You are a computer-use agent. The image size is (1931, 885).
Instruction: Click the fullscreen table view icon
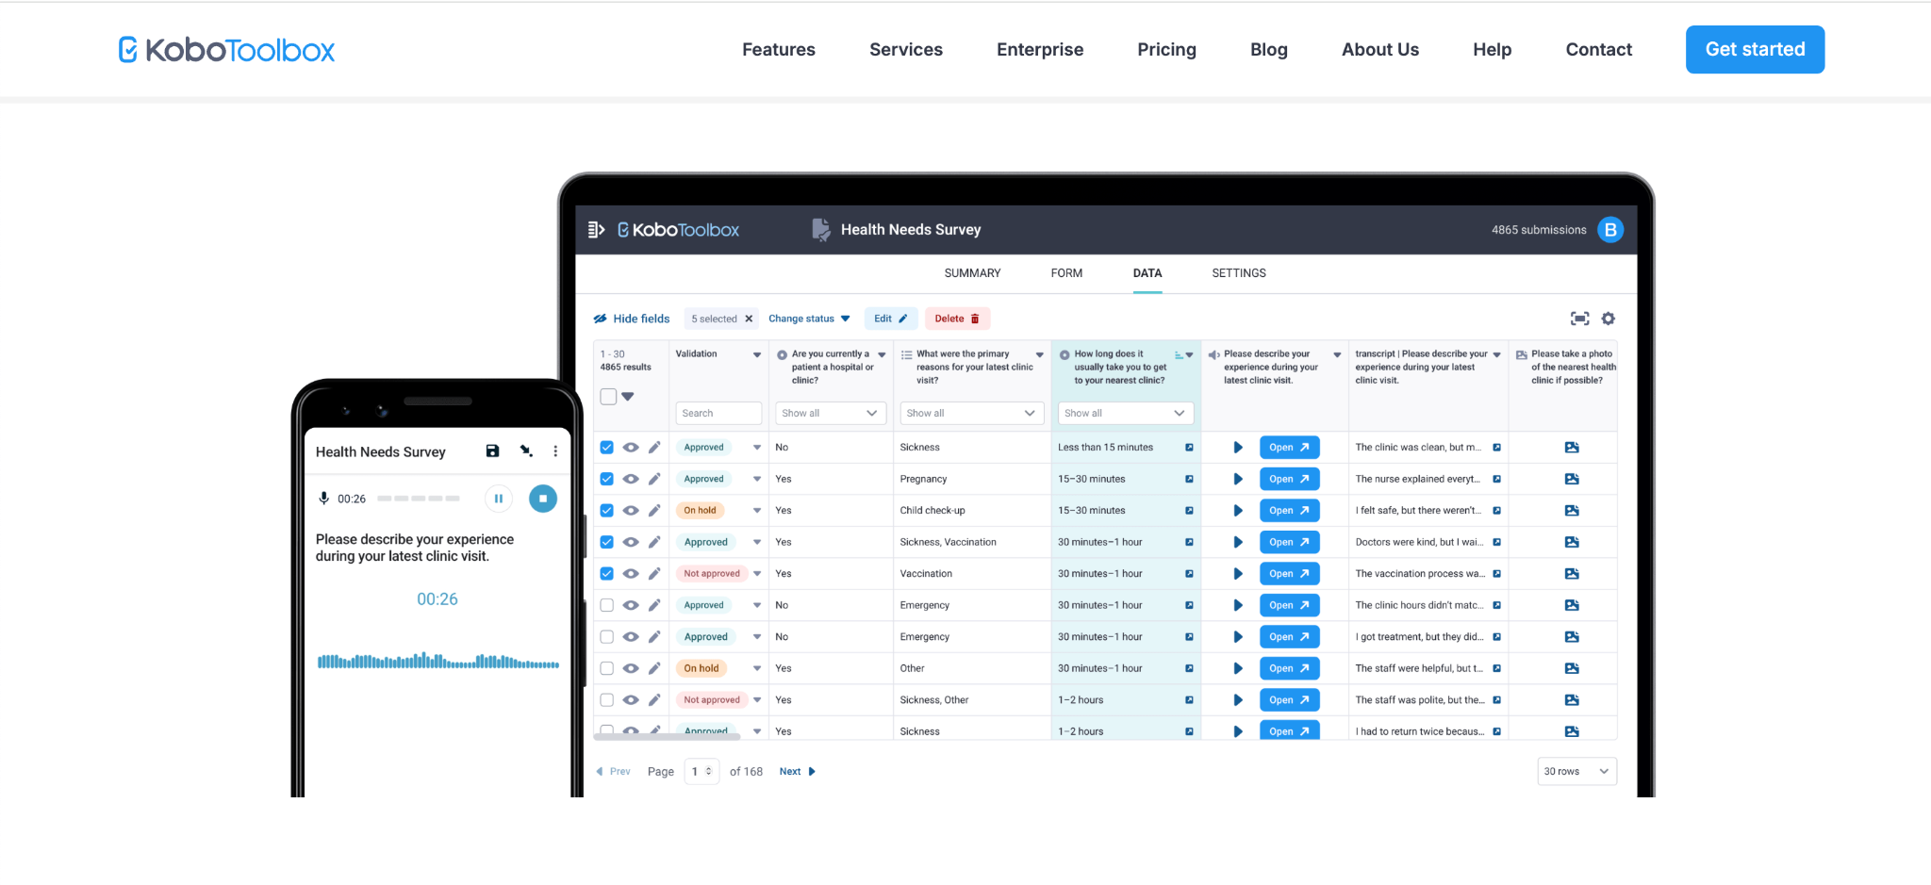click(x=1579, y=319)
